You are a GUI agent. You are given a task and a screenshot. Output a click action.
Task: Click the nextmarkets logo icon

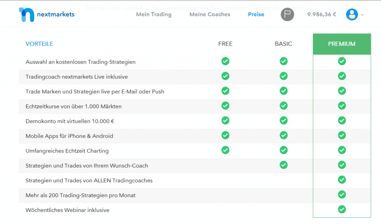click(26, 14)
